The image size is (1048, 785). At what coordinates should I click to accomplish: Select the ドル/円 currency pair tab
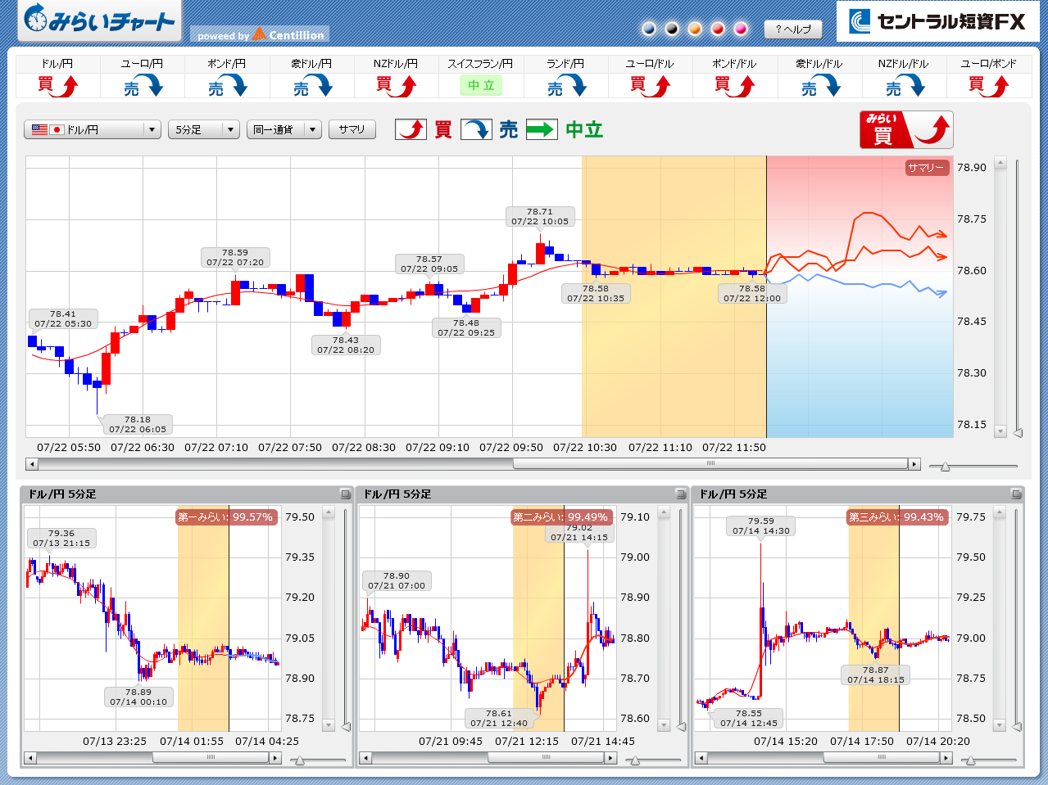(x=57, y=64)
